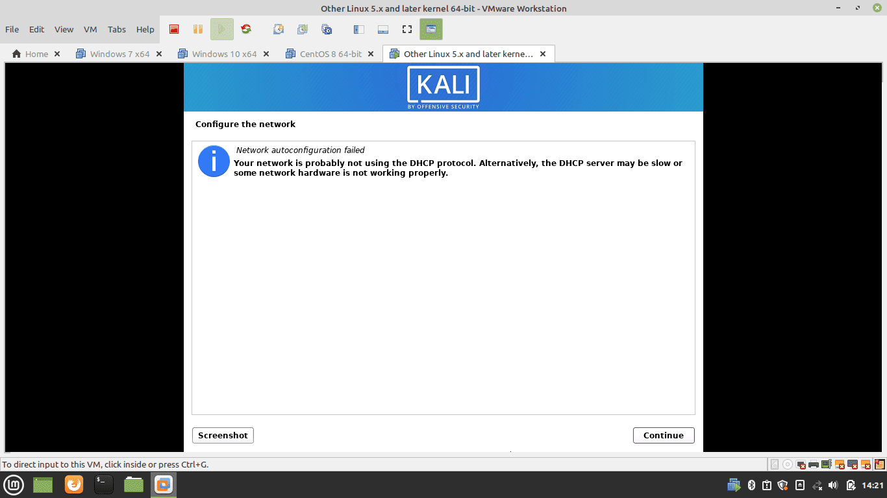Open the Linux Mint start menu
Viewport: 887px width, 498px height.
[x=14, y=484]
